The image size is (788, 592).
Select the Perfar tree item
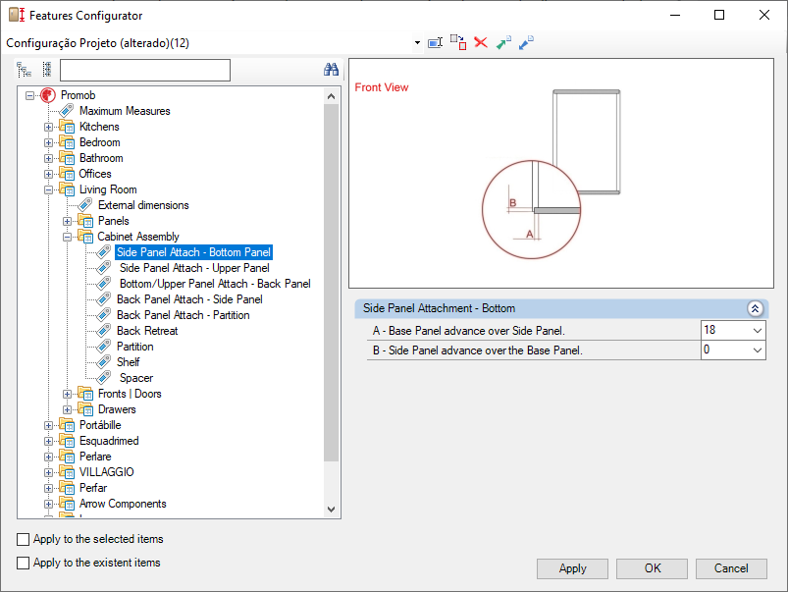(x=93, y=487)
